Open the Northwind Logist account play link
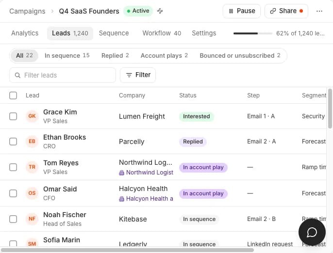This screenshot has height=253, width=333. click(x=150, y=173)
